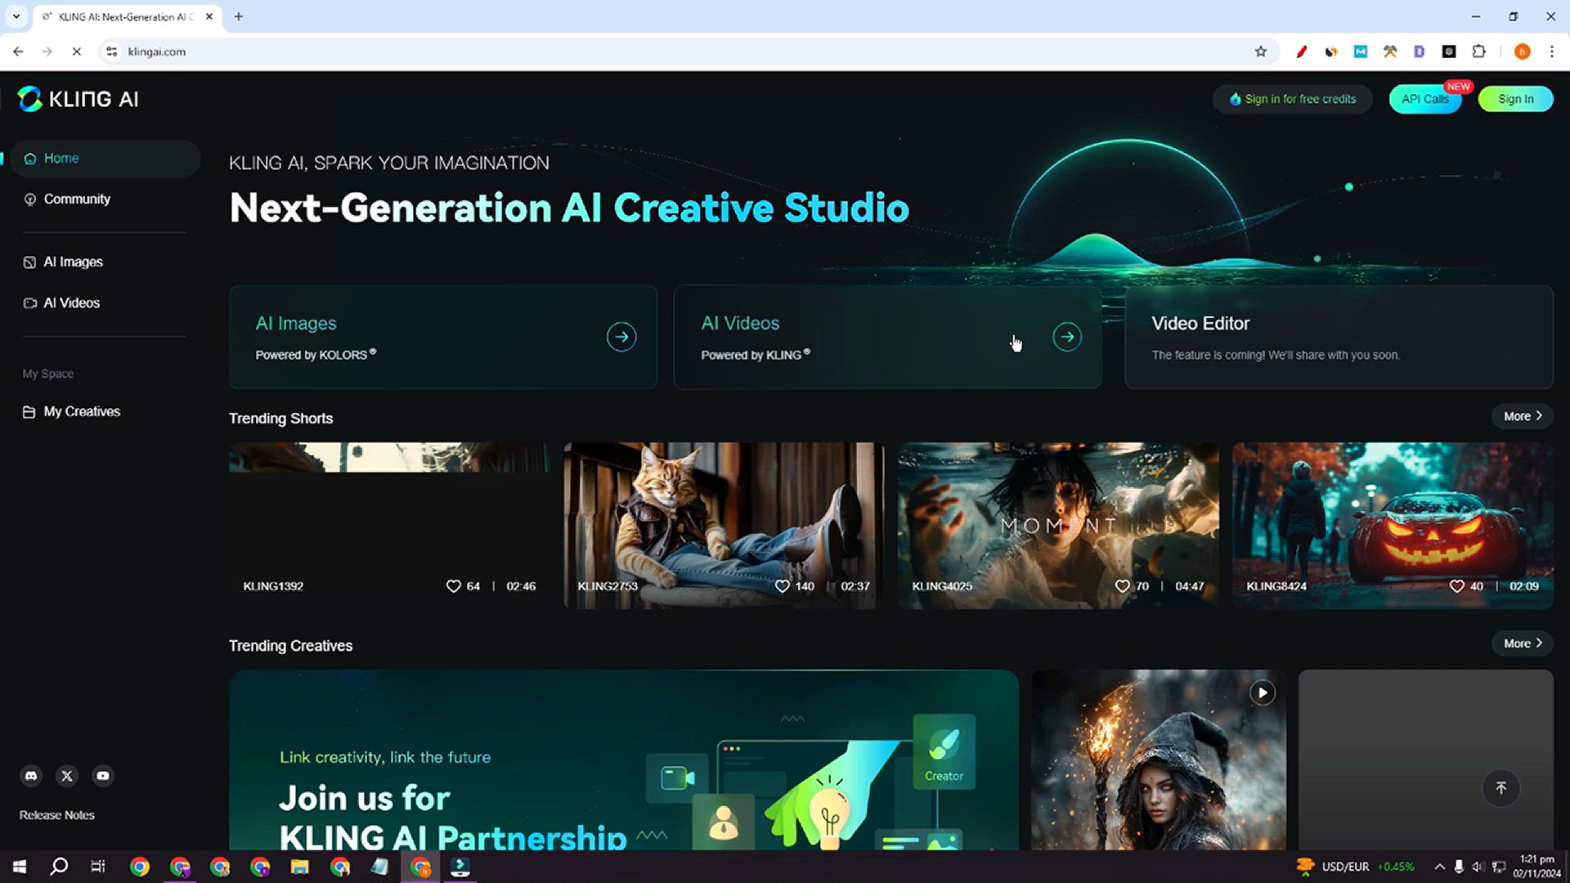This screenshot has width=1570, height=883.
Task: Open the site information icon in address bar
Action: pyautogui.click(x=112, y=52)
